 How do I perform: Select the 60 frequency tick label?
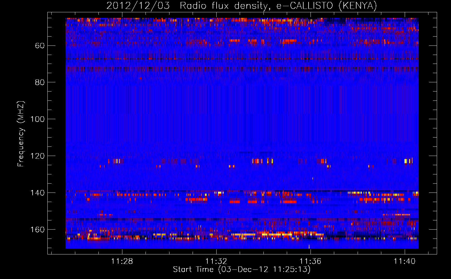pos(40,45)
